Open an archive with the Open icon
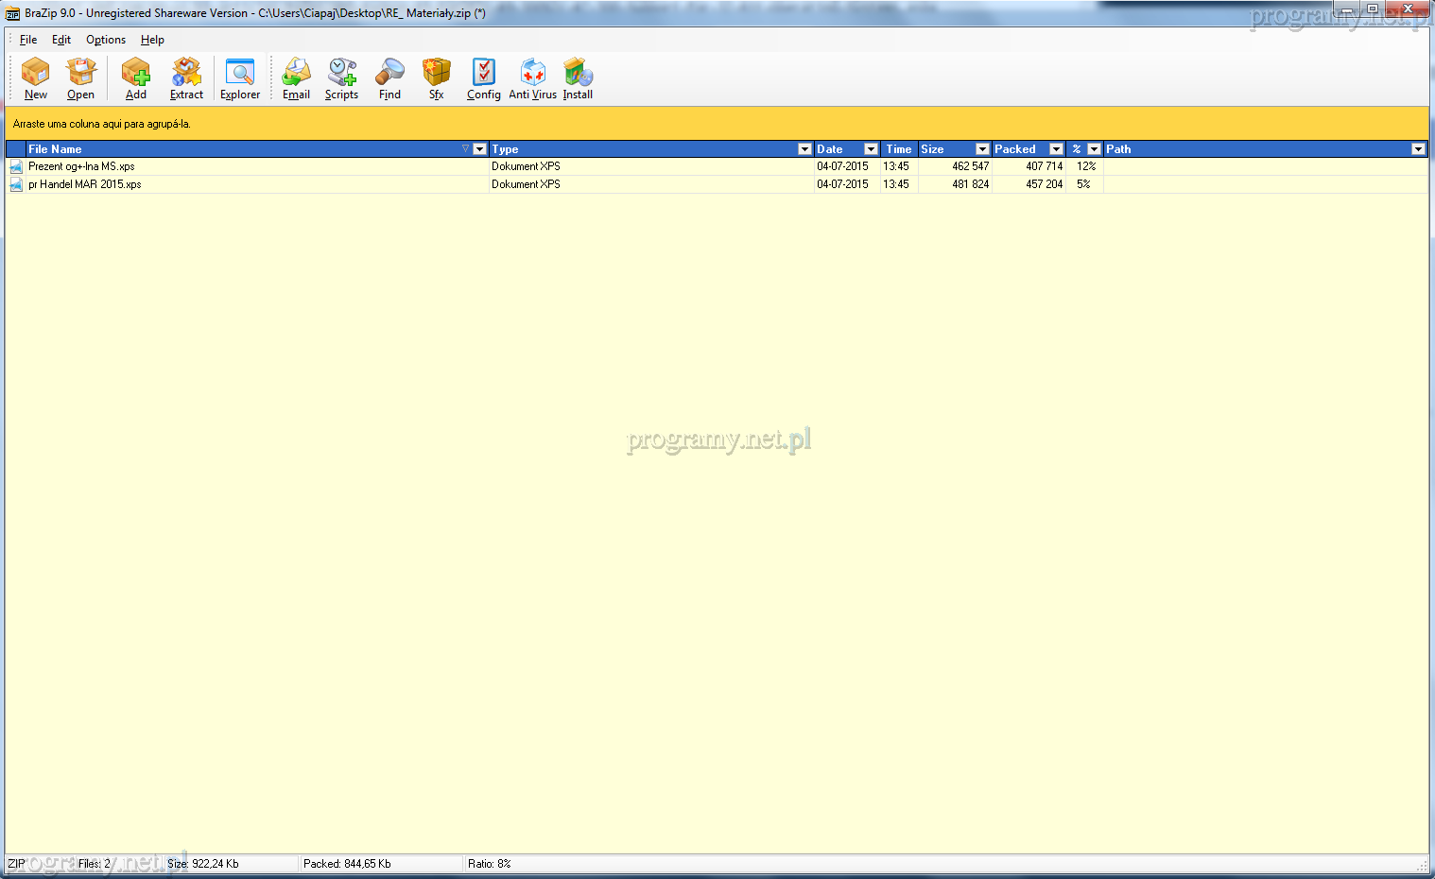 [80, 78]
